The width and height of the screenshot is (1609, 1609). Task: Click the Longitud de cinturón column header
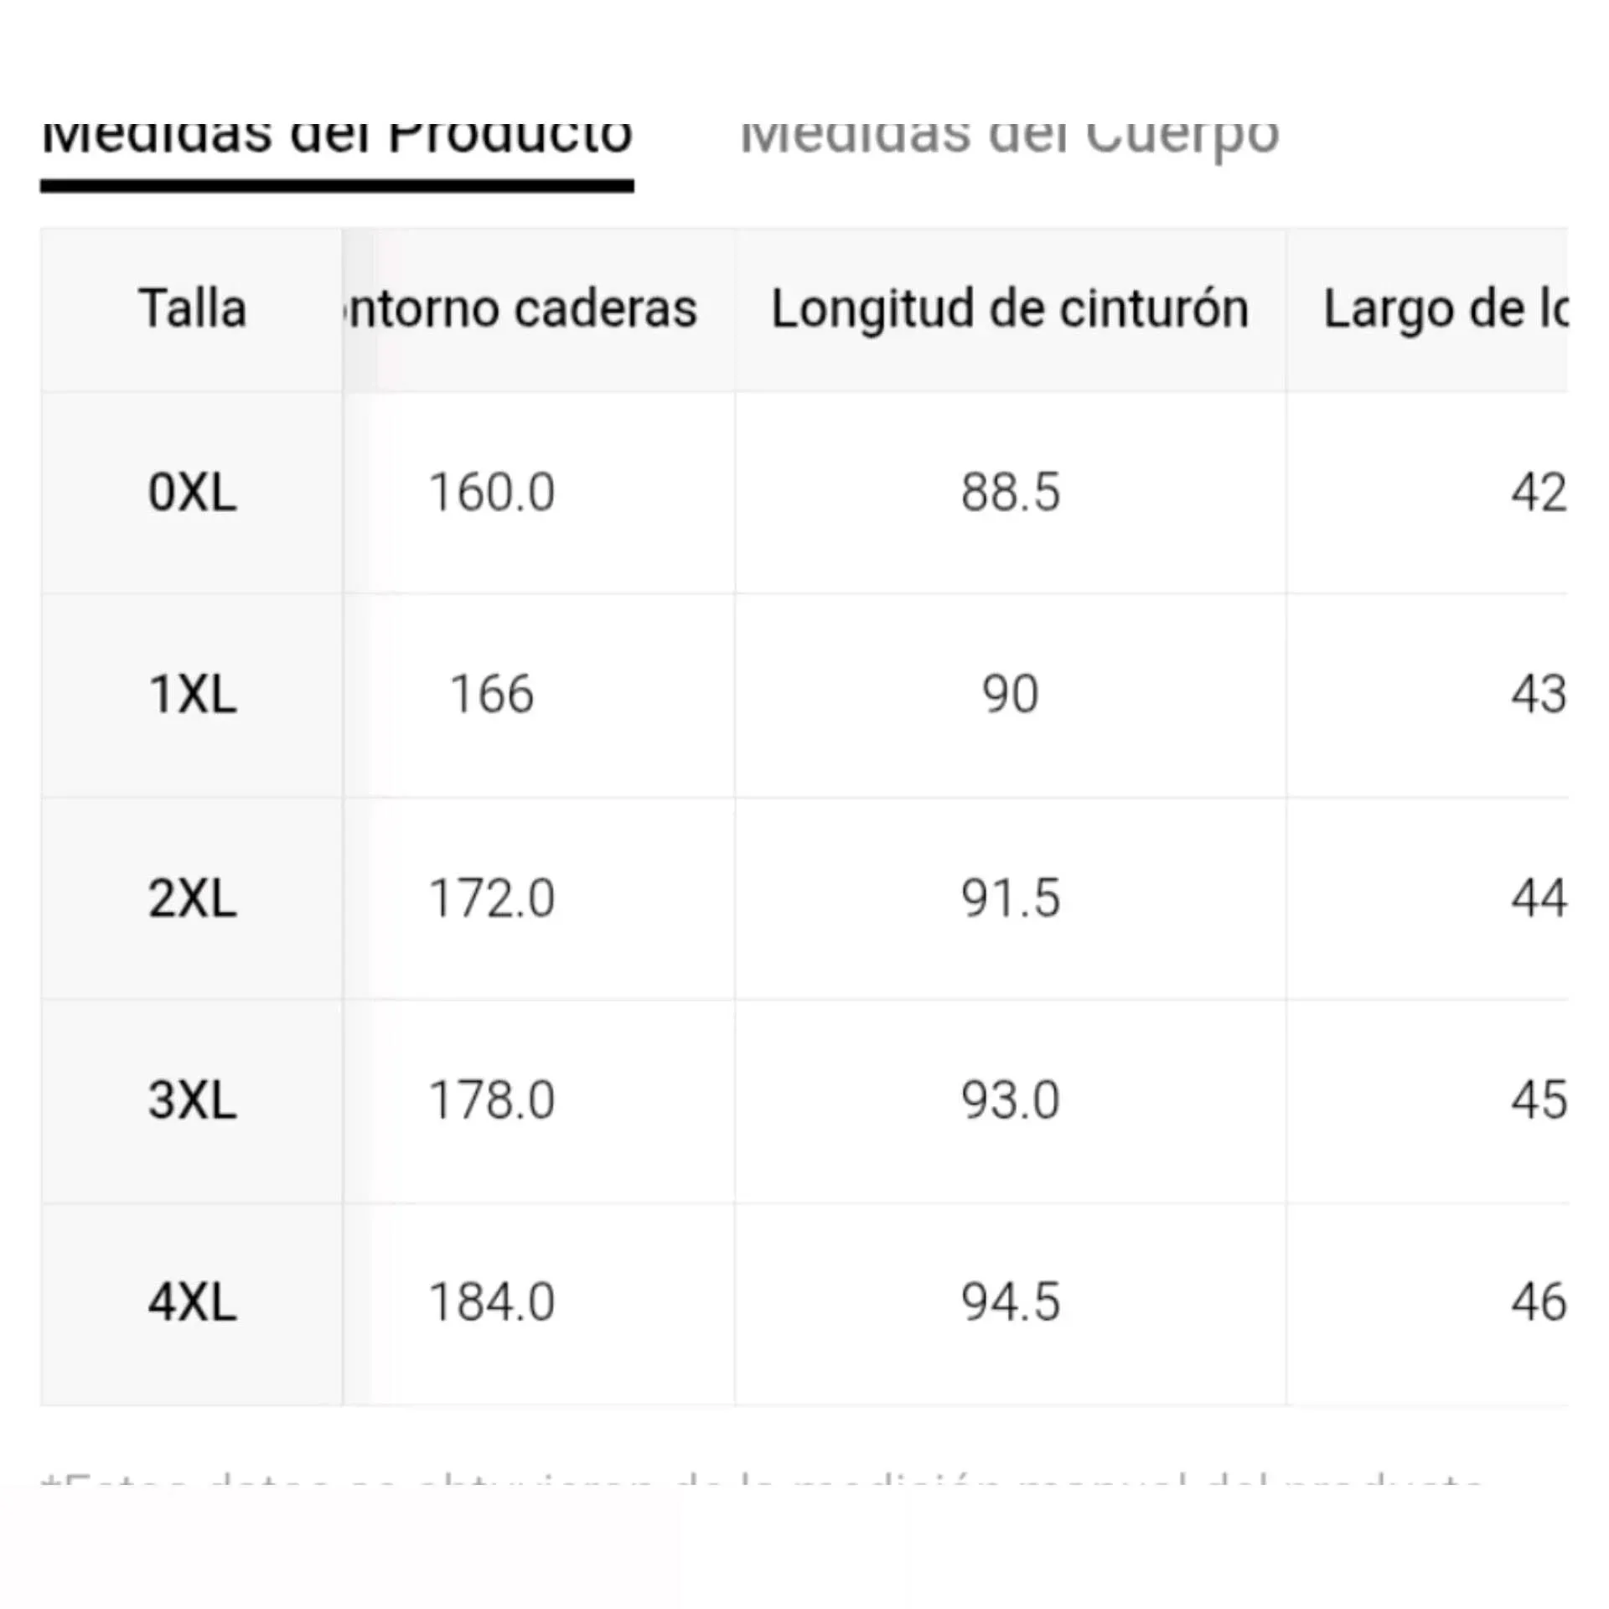pyautogui.click(x=1010, y=308)
